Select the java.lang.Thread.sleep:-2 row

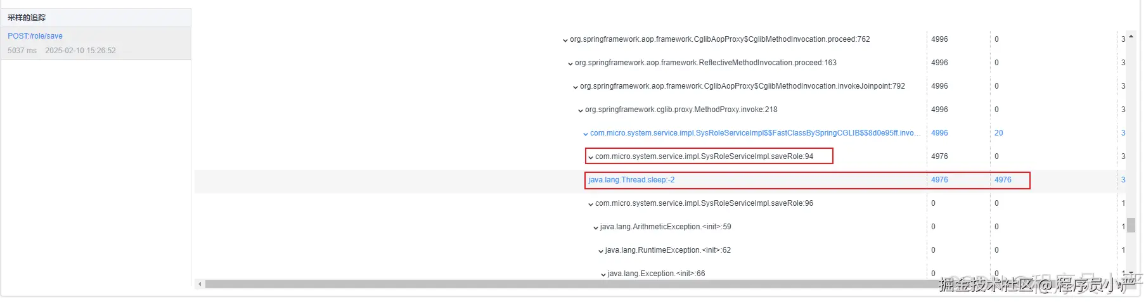point(660,180)
